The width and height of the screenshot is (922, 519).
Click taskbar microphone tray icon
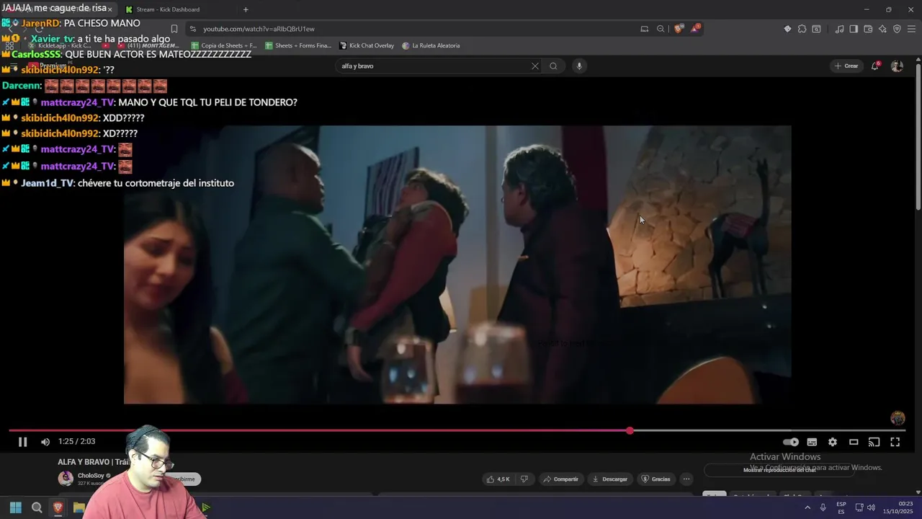[823, 507]
